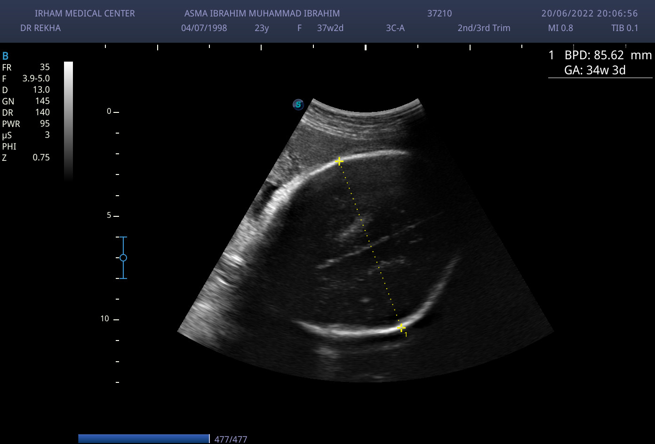
Task: Click the focus position circle marker
Action: (x=123, y=258)
